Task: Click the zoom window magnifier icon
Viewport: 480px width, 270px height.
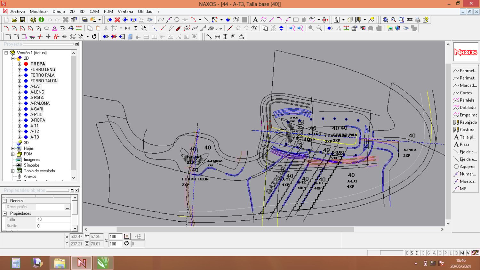Action: [x=385, y=20]
